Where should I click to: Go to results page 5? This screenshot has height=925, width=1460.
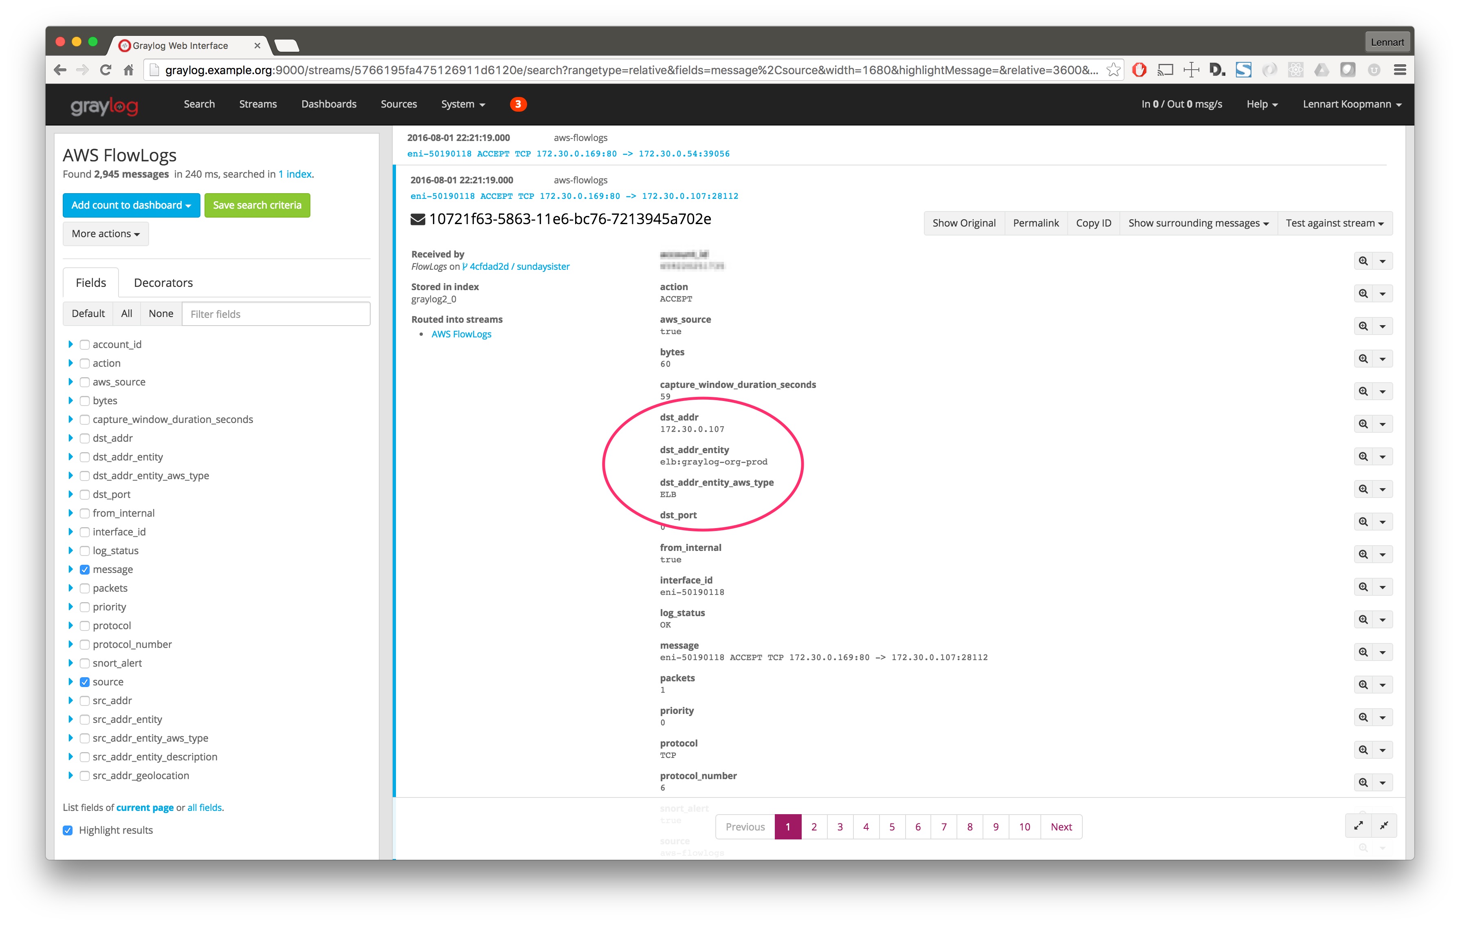pos(892,827)
